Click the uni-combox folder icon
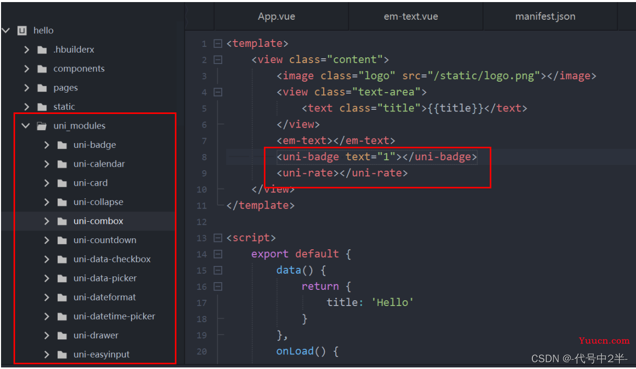The height and width of the screenshot is (369, 636). tap(62, 221)
